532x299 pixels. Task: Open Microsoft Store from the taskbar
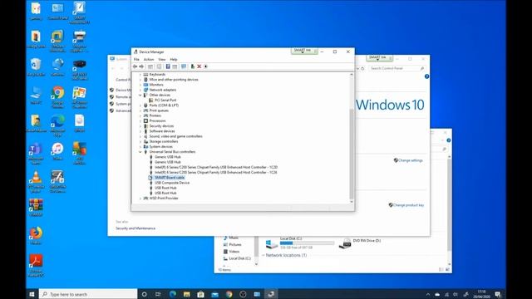tap(200, 294)
